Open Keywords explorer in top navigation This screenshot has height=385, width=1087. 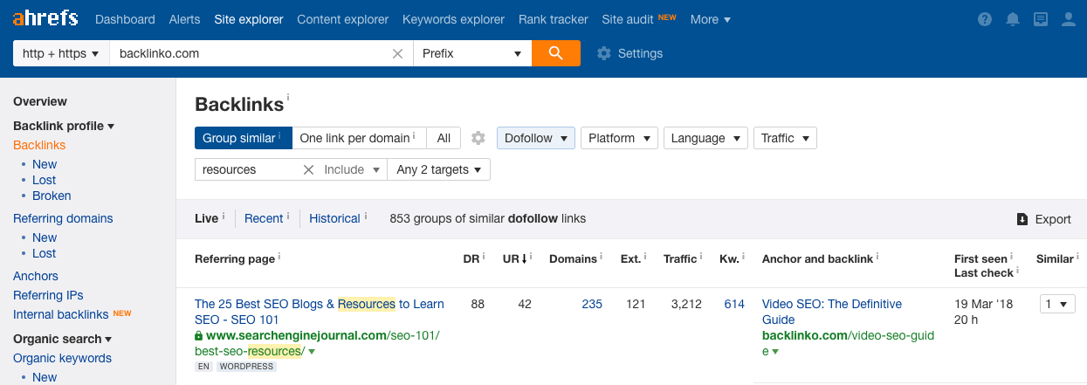(453, 19)
